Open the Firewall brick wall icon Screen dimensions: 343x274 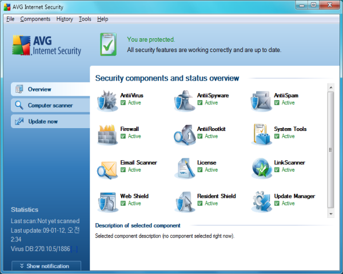[107, 134]
